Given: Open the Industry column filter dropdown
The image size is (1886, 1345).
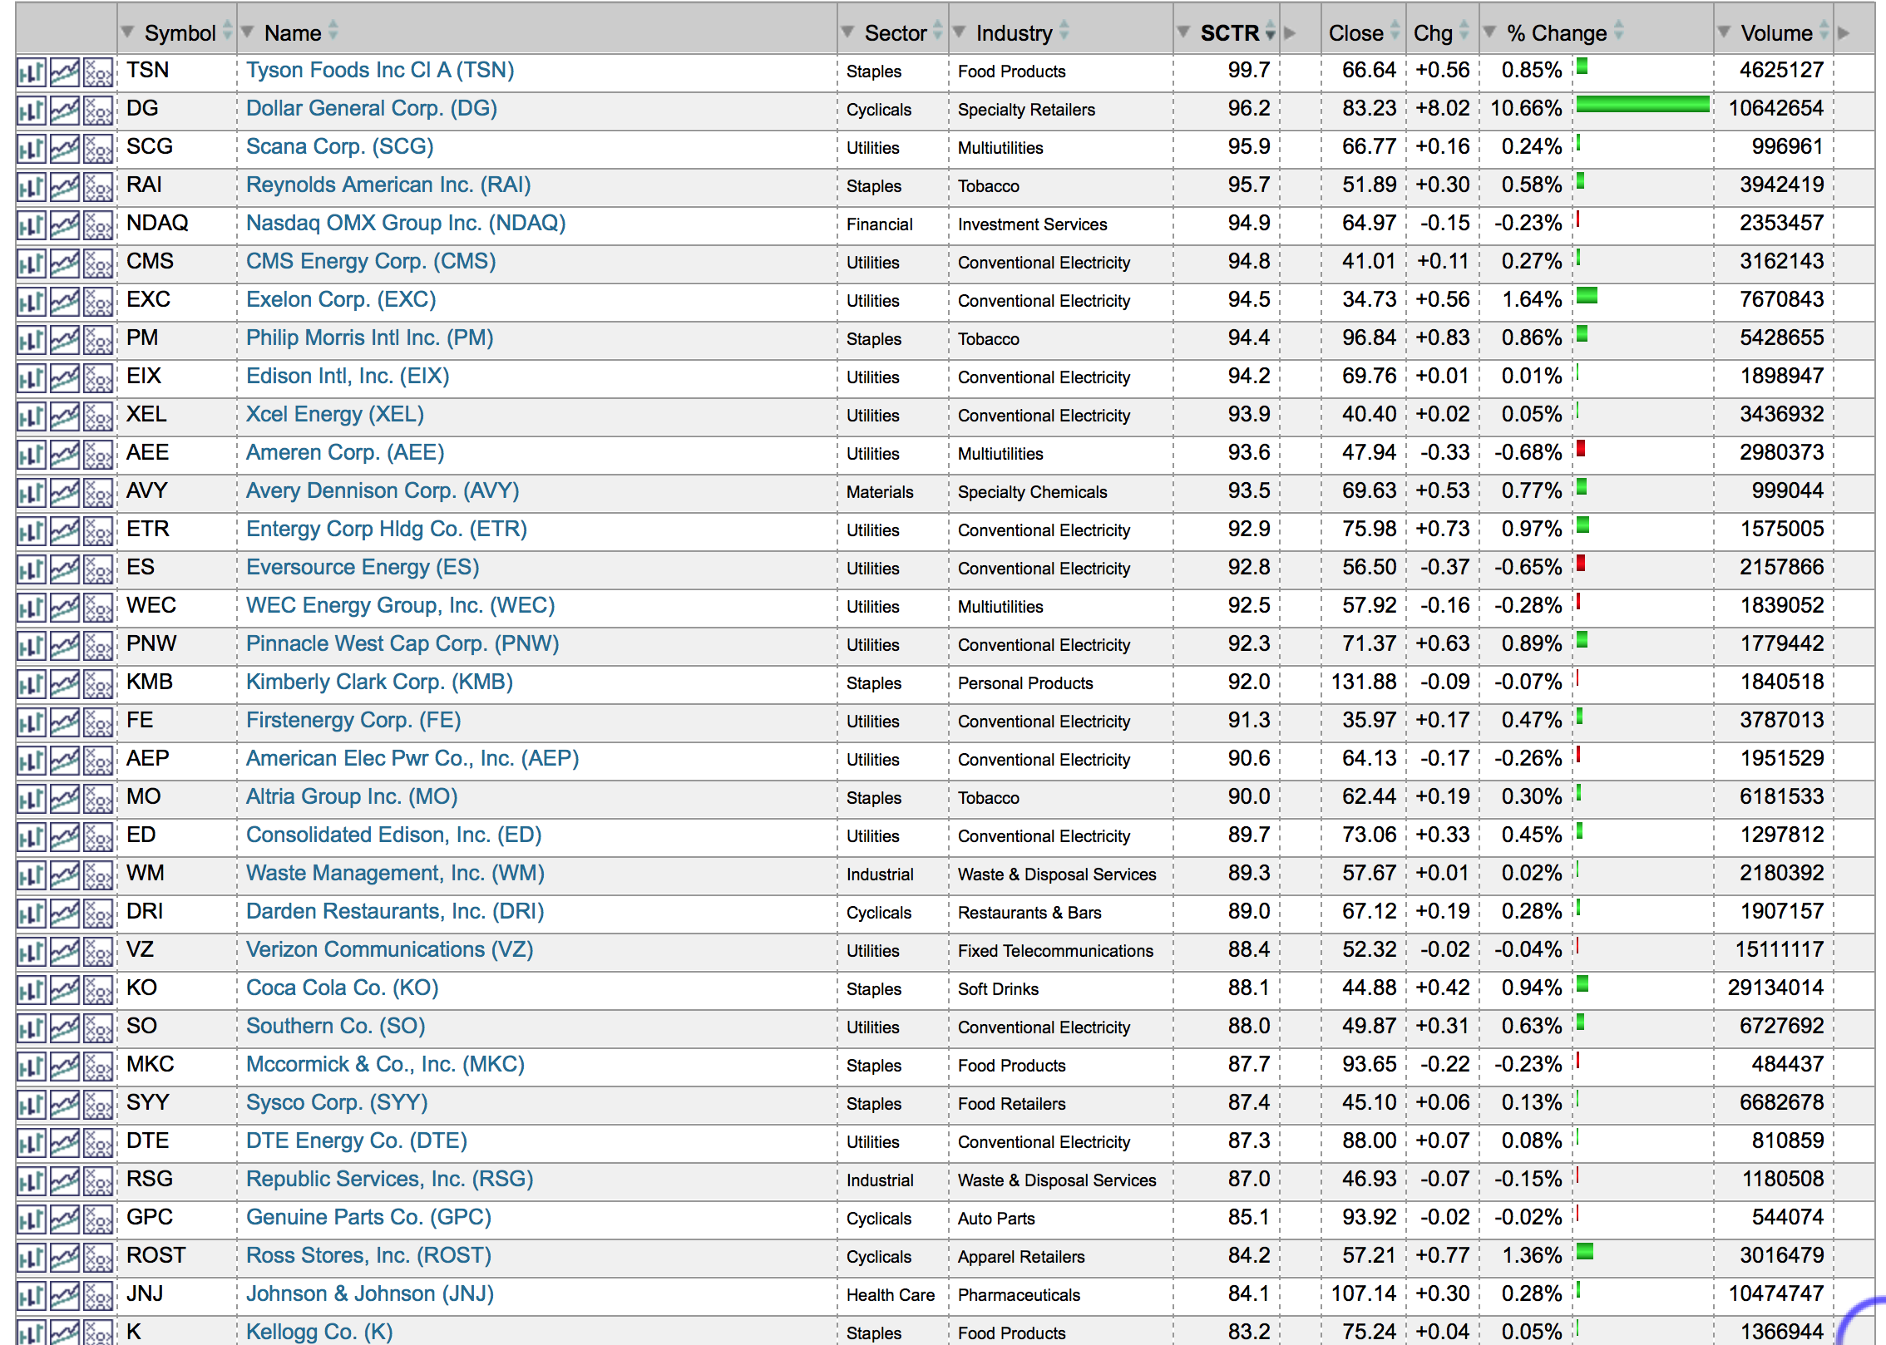Looking at the screenshot, I should pyautogui.click(x=959, y=32).
